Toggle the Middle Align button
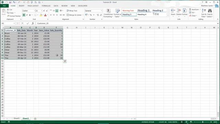This screenshot has width=220, height=124. click(54, 11)
